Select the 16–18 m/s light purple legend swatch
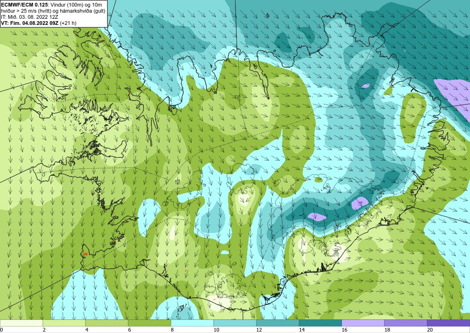Viewport: 470px width, 333px height. tap(363, 323)
